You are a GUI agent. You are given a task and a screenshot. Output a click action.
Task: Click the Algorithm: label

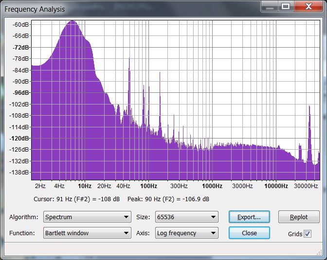point(24,217)
